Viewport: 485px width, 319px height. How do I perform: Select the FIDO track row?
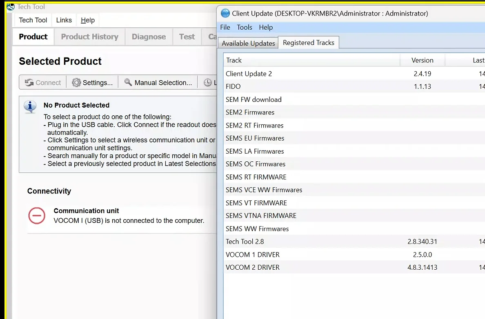click(354, 86)
